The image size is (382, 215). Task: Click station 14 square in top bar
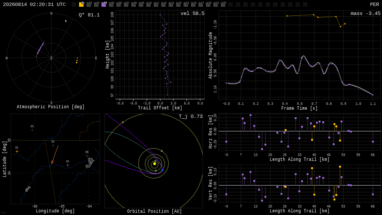[x=179, y=4]
